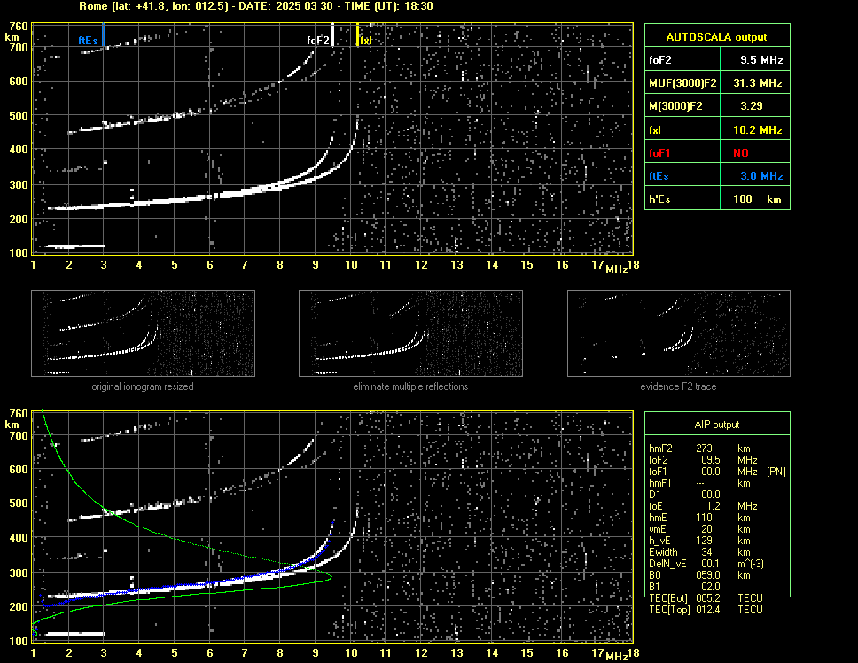Open the evidence F2 trace thumbnail
Image resolution: width=858 pixels, height=663 pixels.
coord(679,333)
